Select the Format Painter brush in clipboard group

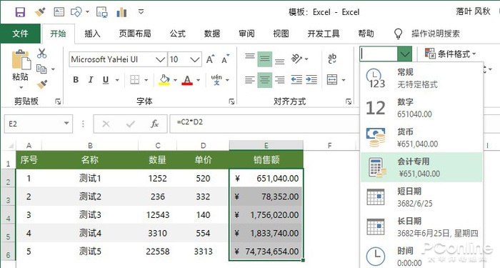pyautogui.click(x=41, y=84)
